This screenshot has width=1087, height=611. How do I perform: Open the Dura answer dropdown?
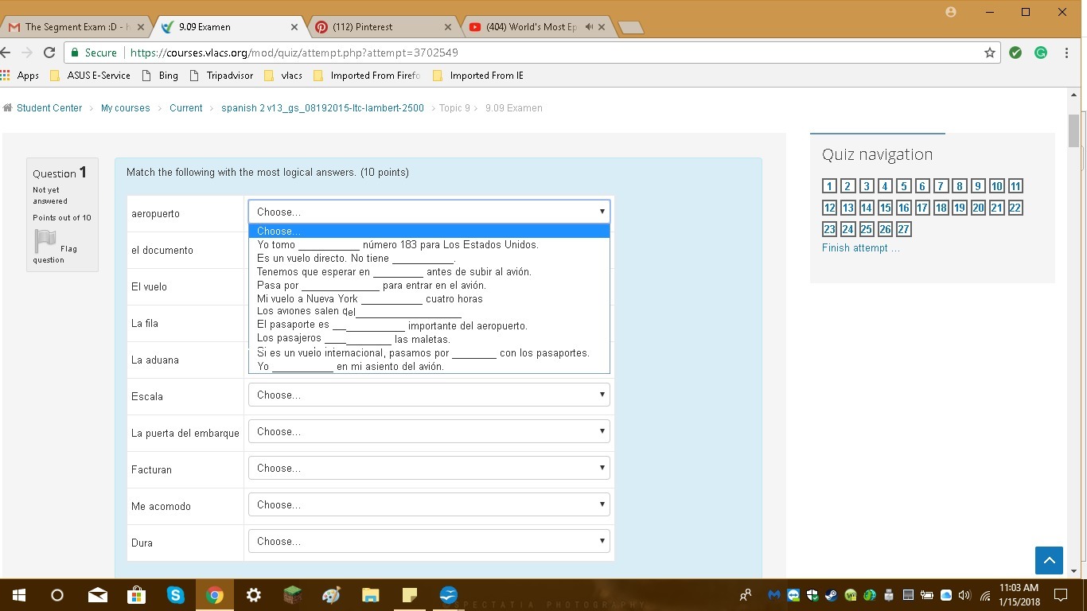coord(429,541)
